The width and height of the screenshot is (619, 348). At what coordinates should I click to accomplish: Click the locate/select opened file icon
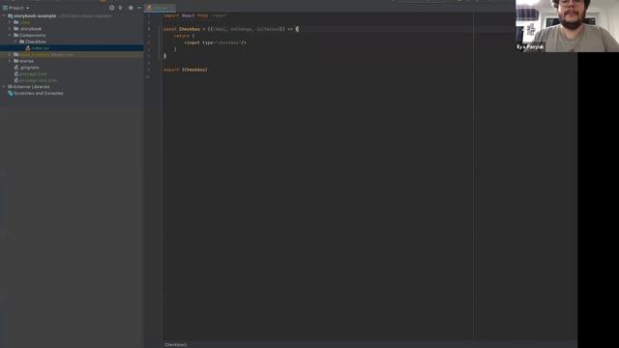(112, 8)
